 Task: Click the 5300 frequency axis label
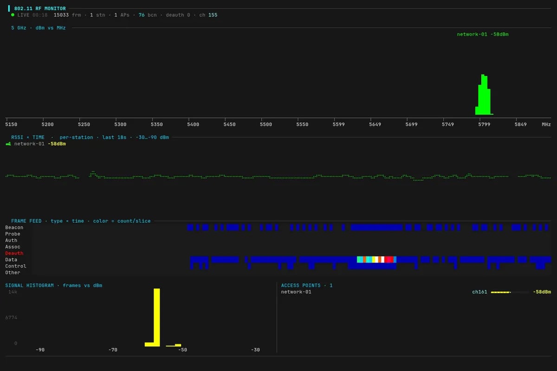[120, 124]
